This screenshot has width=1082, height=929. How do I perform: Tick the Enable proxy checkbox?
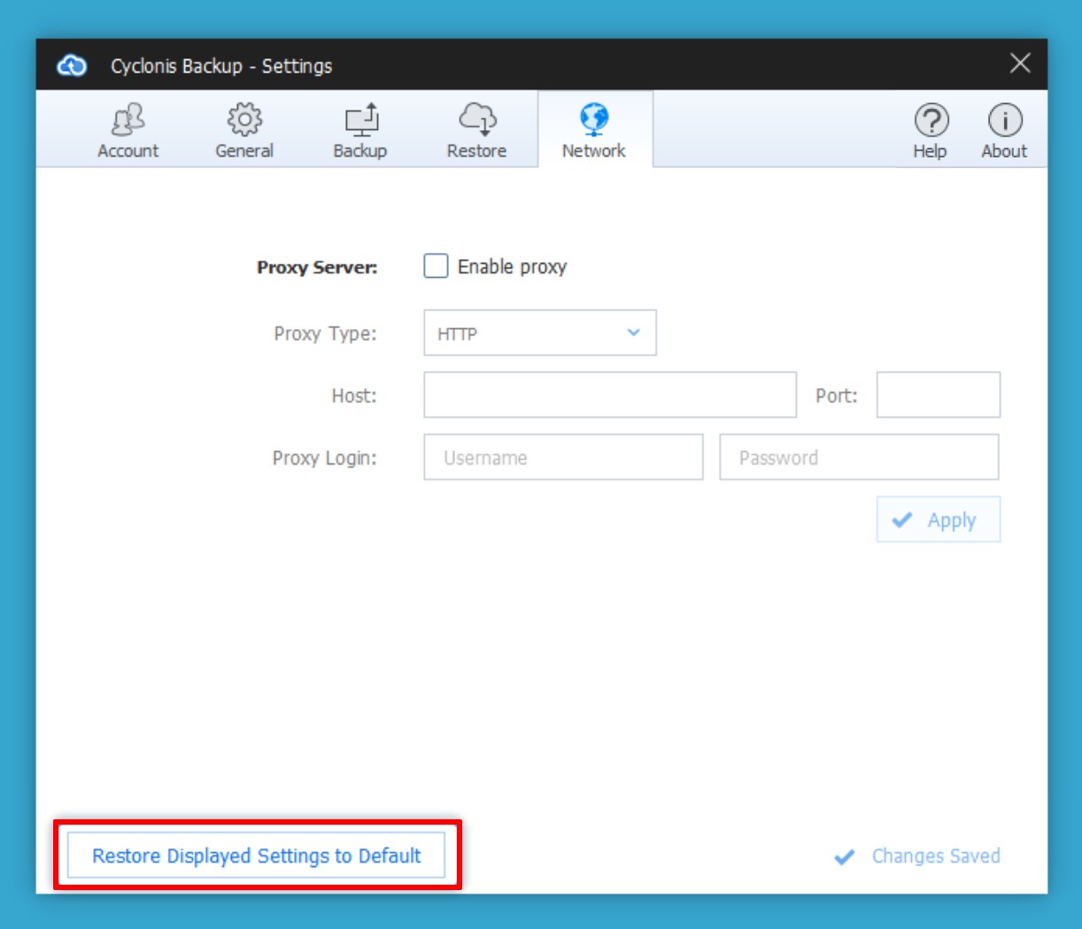[436, 266]
